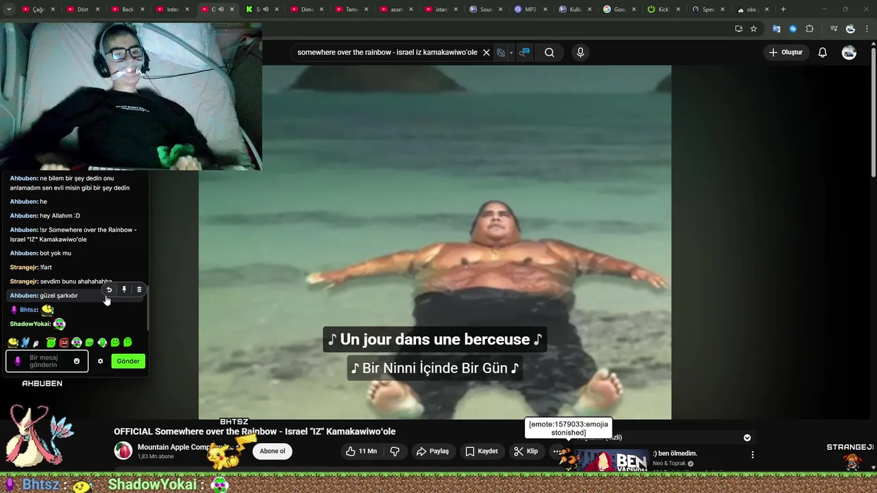Screen dimensions: 877x493
Task: Open the Oluştur create menu
Action: 785,52
